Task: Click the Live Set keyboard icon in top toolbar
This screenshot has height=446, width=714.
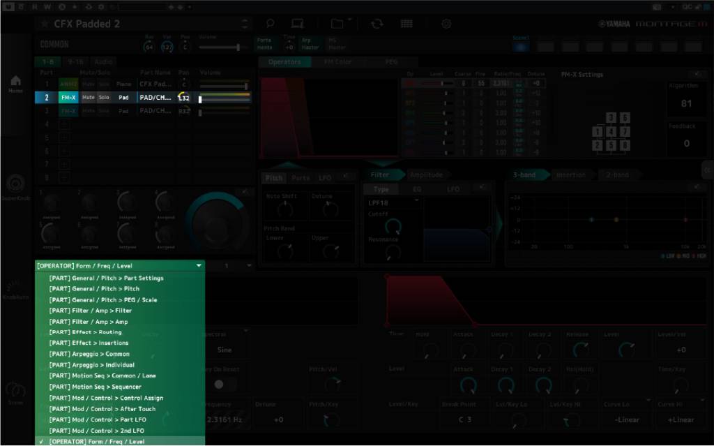Action: tap(297, 24)
